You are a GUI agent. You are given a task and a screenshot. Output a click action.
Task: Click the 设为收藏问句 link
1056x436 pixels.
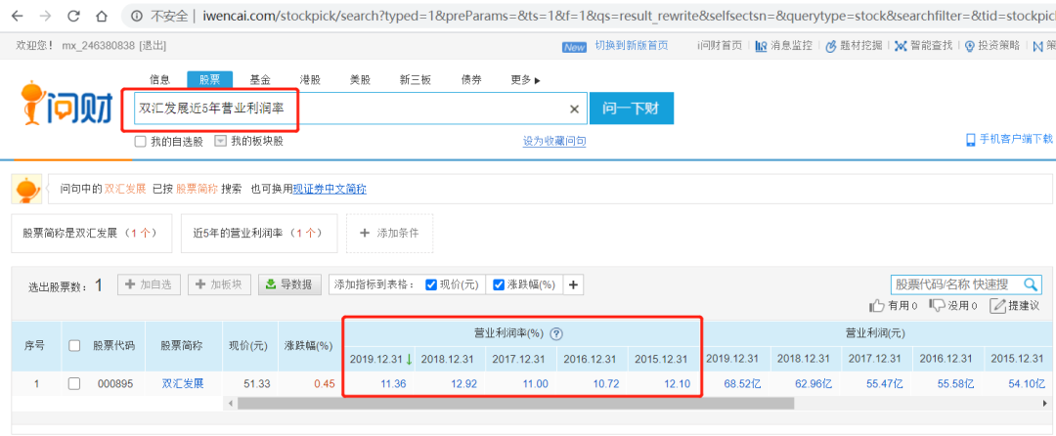coord(554,142)
